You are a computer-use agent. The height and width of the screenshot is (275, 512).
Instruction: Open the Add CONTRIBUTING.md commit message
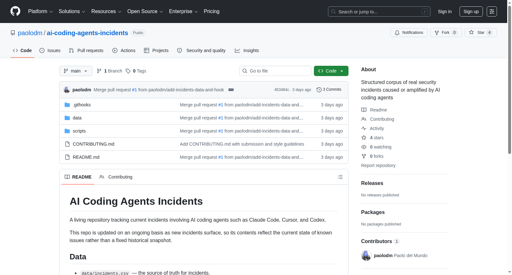pos(242,144)
